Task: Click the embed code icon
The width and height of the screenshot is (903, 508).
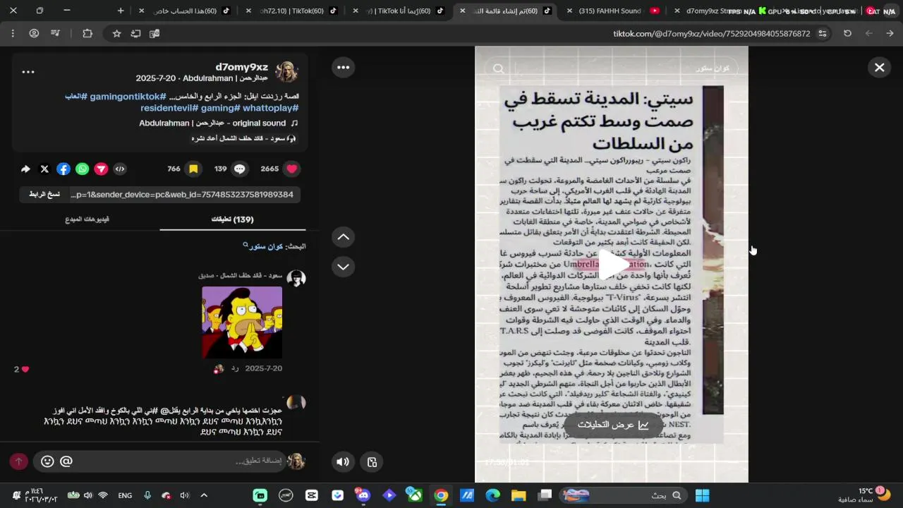Action: click(120, 169)
